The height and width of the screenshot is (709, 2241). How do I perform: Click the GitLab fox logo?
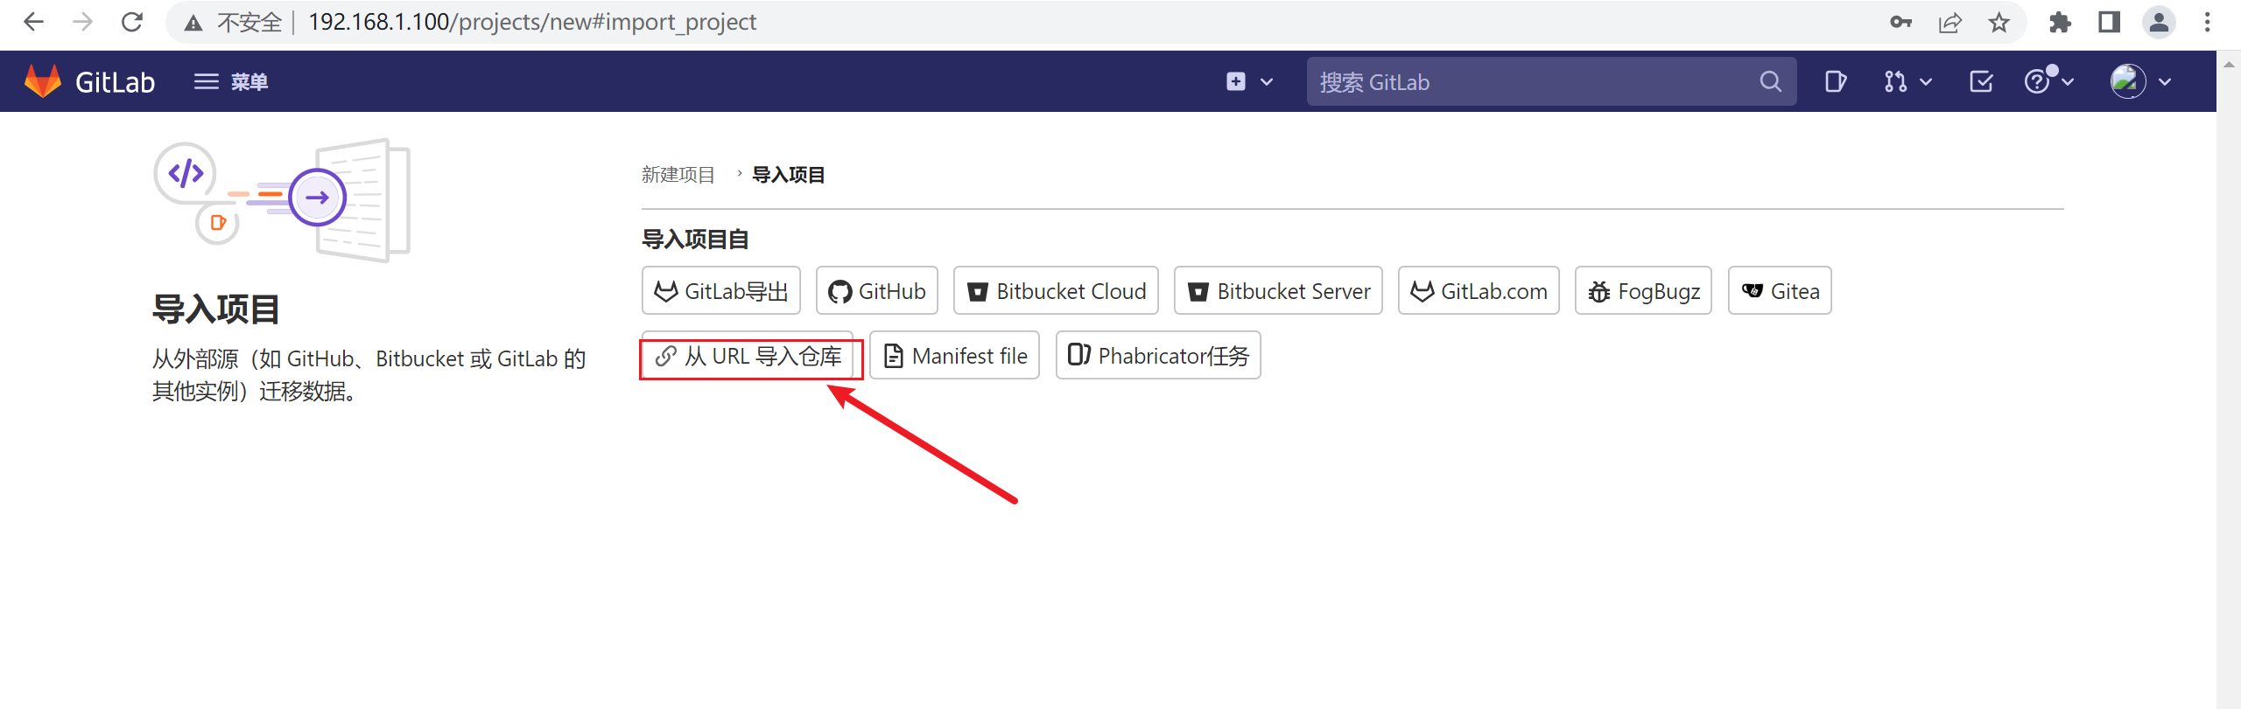(x=42, y=81)
